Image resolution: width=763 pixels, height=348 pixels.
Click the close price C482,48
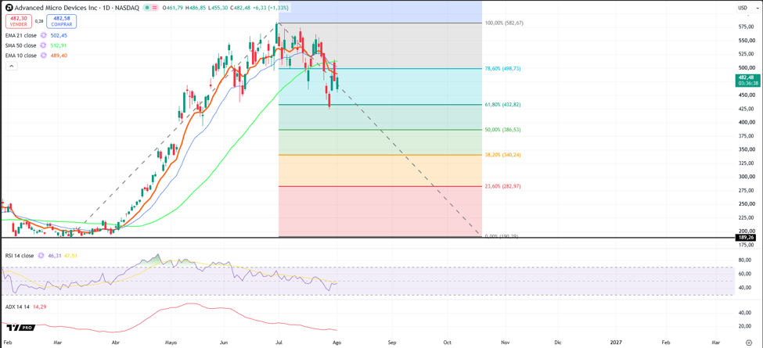coord(240,8)
